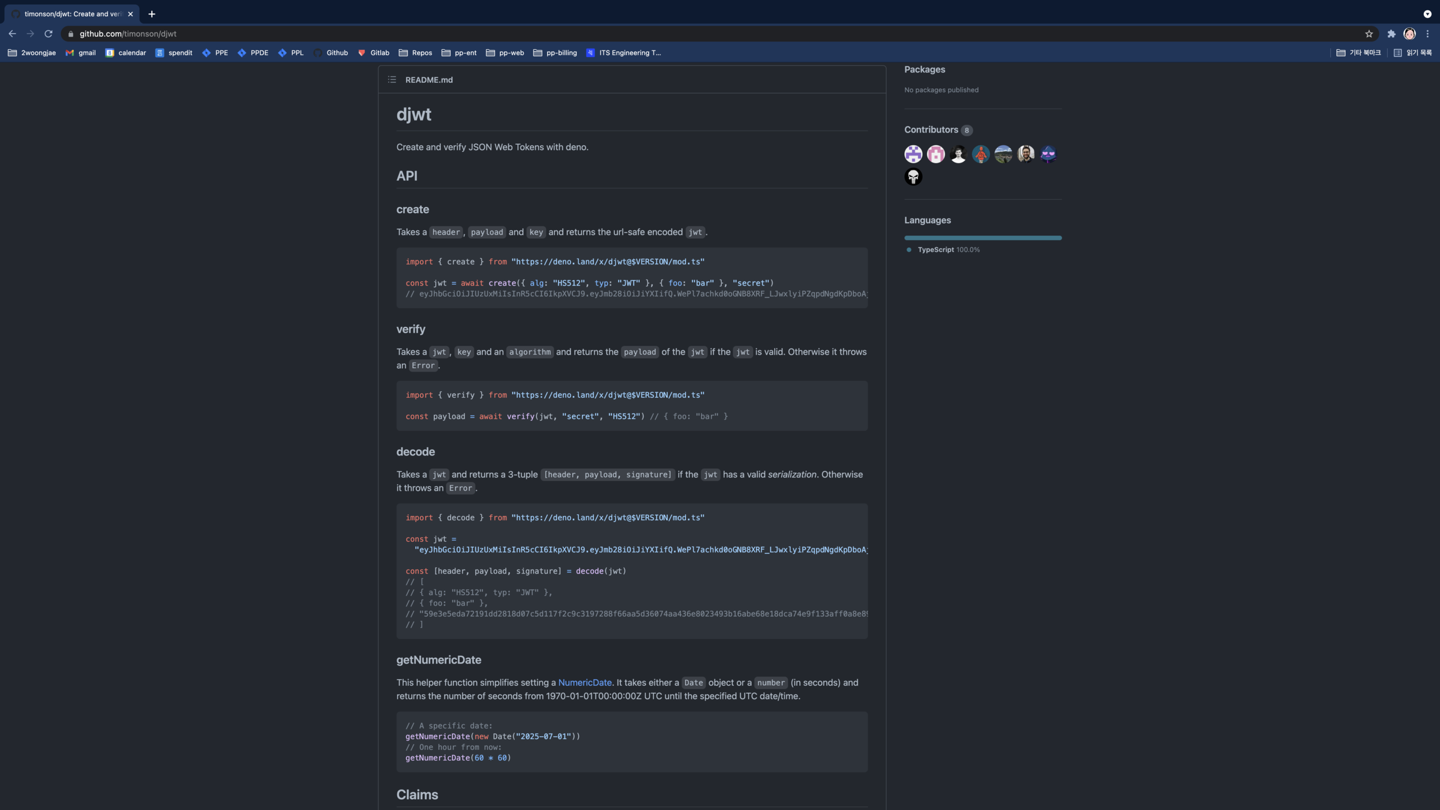Click the github.com address bar
The height and width of the screenshot is (810, 1440).
[x=420, y=34]
